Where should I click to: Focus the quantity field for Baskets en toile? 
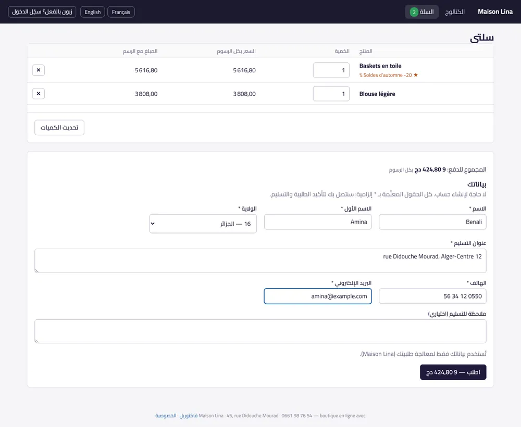coord(331,70)
